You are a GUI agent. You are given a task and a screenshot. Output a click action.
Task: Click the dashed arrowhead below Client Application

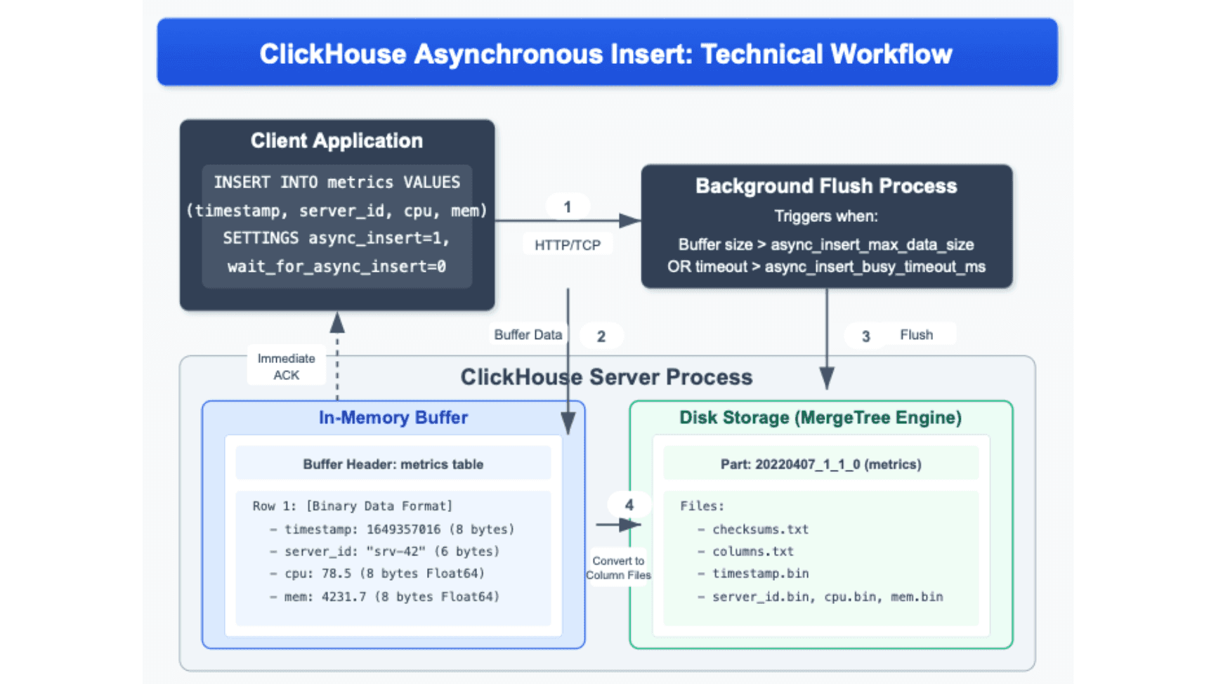[337, 323]
